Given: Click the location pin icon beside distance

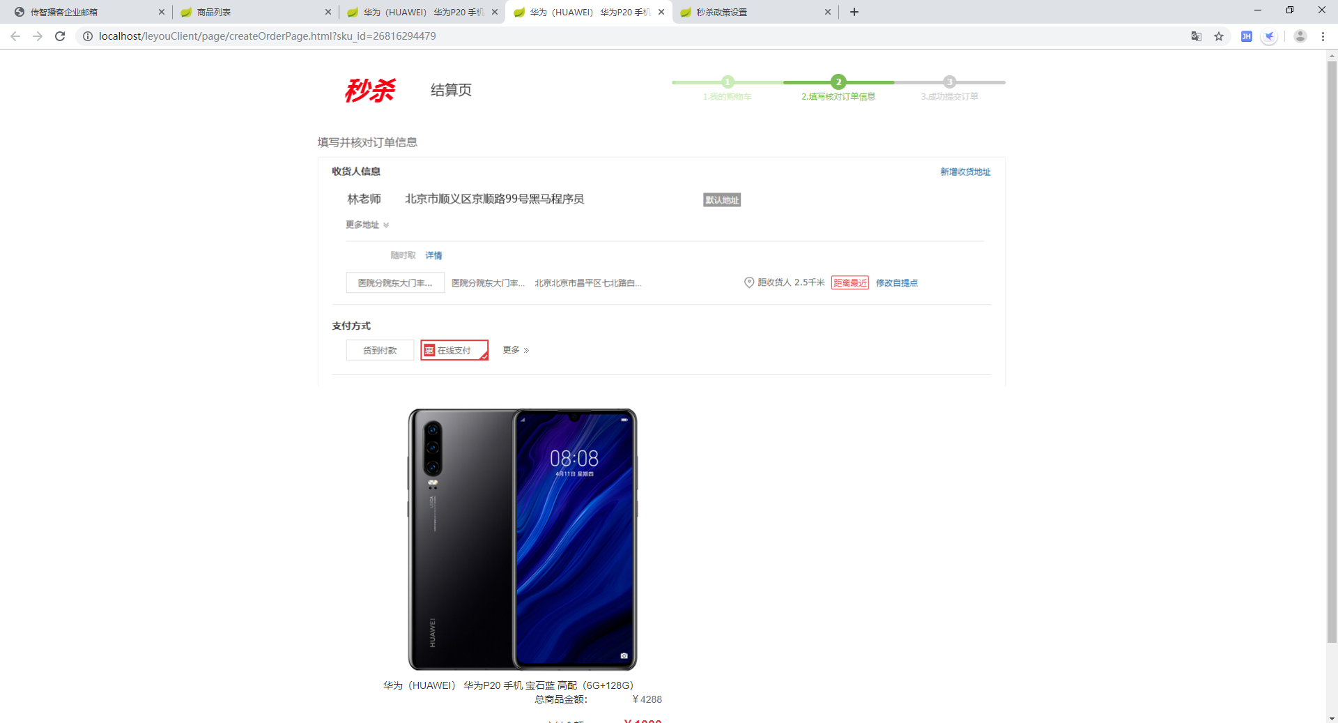Looking at the screenshot, I should click(x=749, y=282).
